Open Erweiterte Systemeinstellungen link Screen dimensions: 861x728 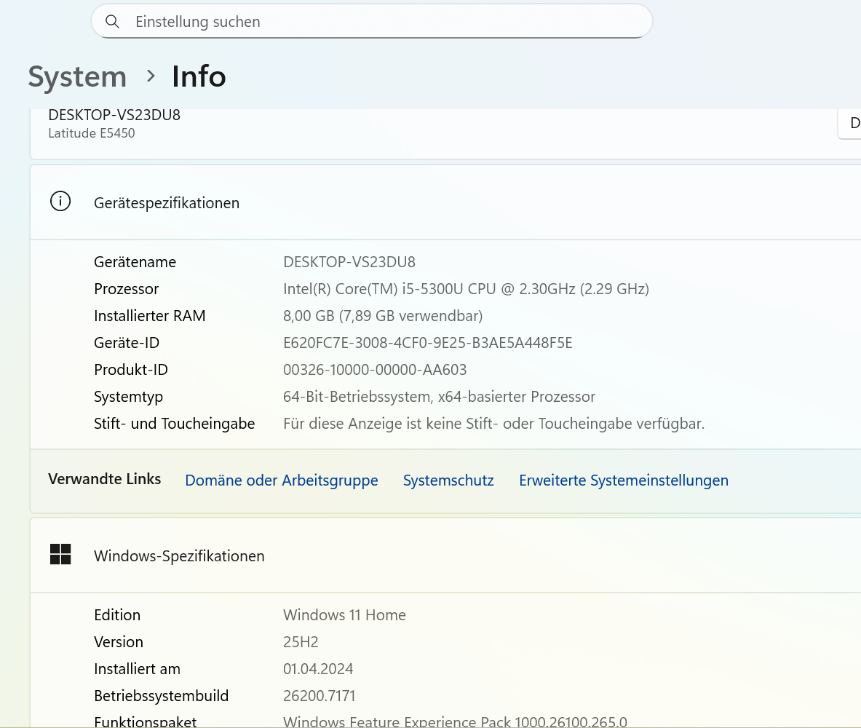pos(624,480)
